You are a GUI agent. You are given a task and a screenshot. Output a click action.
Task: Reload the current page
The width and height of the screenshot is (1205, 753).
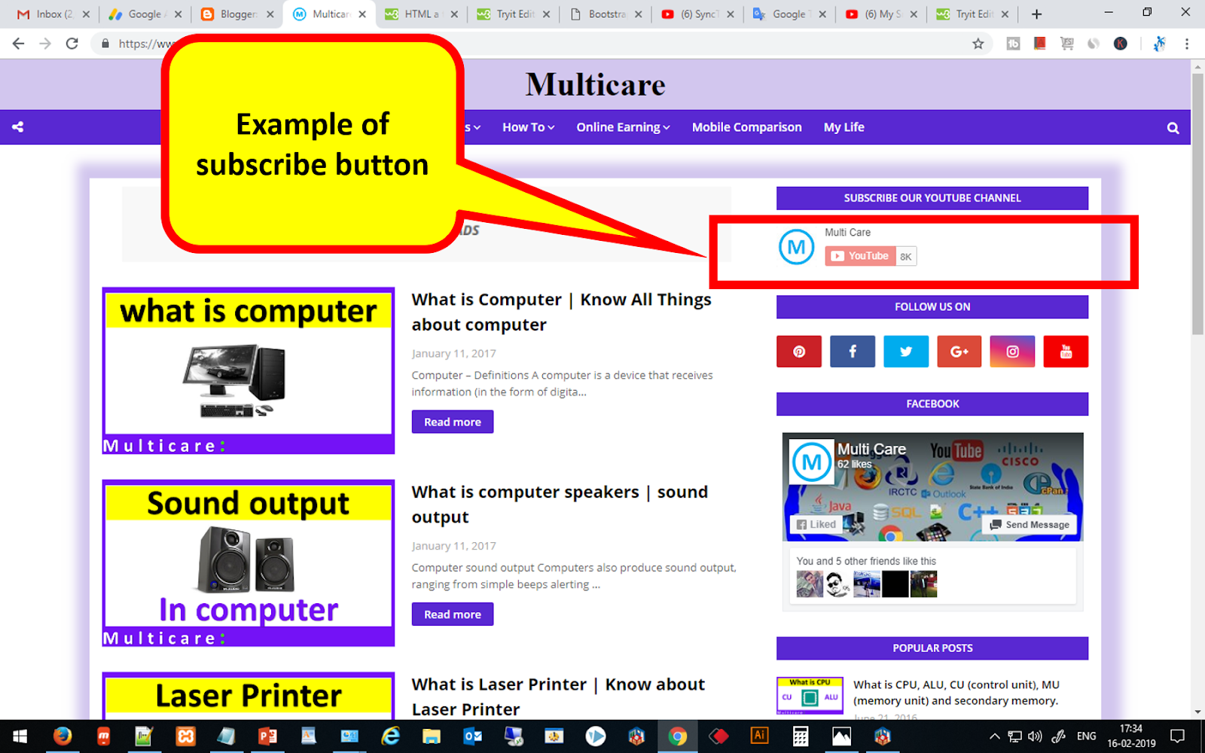pyautogui.click(x=72, y=44)
